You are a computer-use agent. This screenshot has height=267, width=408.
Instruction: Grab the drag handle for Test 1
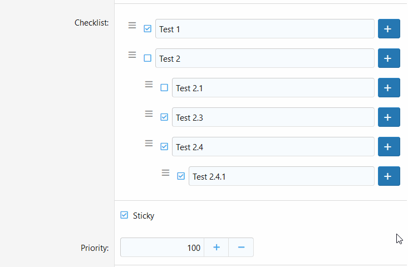point(132,25)
